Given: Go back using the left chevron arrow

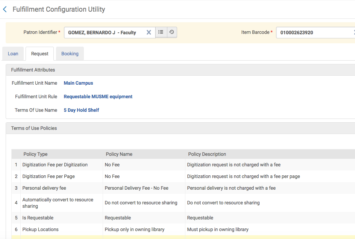Looking at the screenshot, I should coord(5,9).
